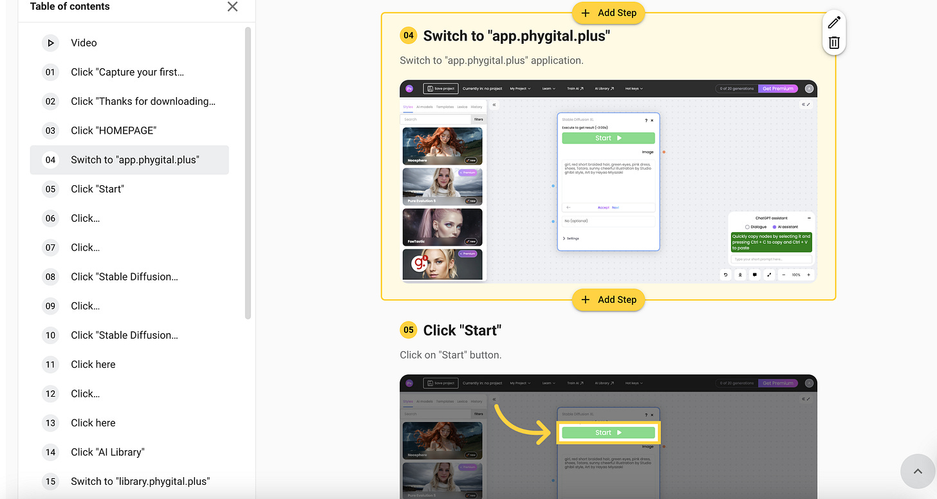Click 'Video' label in contents list
Viewport: 937px width, 499px height.
click(84, 43)
